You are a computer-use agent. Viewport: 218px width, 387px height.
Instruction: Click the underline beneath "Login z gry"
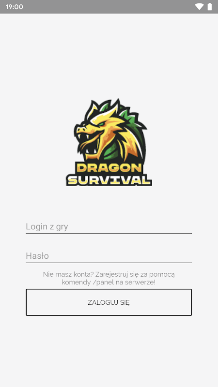(x=109, y=233)
